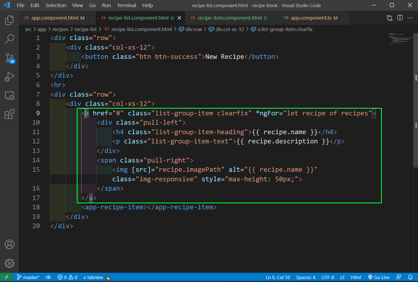Click the recipes breadcrumb folder

60,29
